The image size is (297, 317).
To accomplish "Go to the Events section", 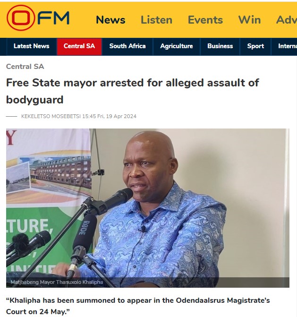I will point(205,20).
